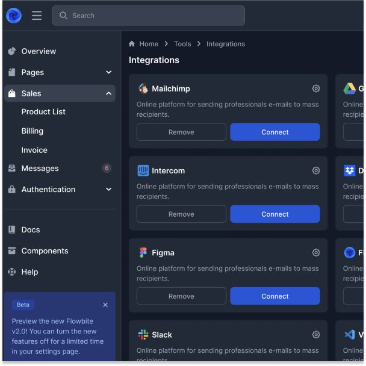Click the Flowbite logo in integration card
The width and height of the screenshot is (366, 366).
click(349, 253)
